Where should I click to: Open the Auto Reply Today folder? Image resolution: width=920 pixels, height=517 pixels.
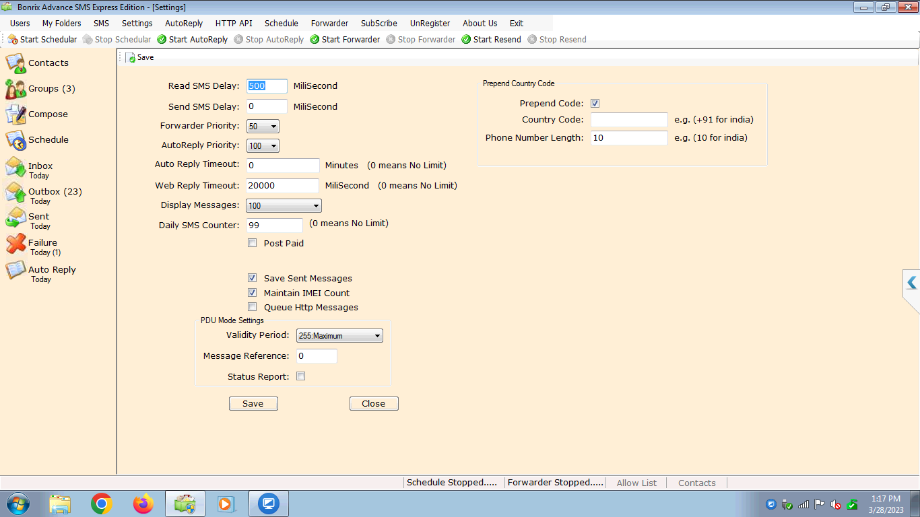pos(41,272)
